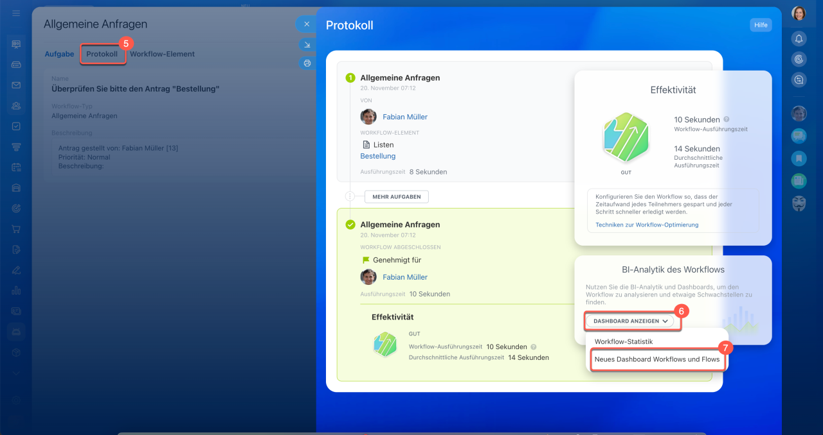823x435 pixels.
Task: Click the green checkmark timeline marker
Action: tap(350, 225)
